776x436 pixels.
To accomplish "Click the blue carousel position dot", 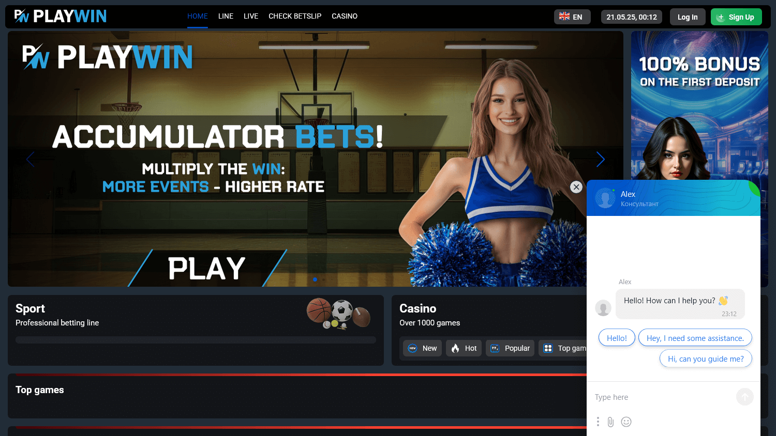I will point(315,279).
